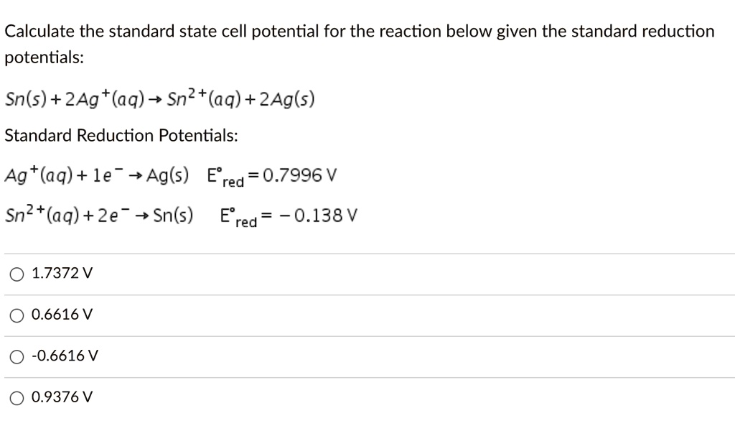735x426 pixels.
Task: Click the radio circle beside 0.6616 V
Action: click(15, 314)
